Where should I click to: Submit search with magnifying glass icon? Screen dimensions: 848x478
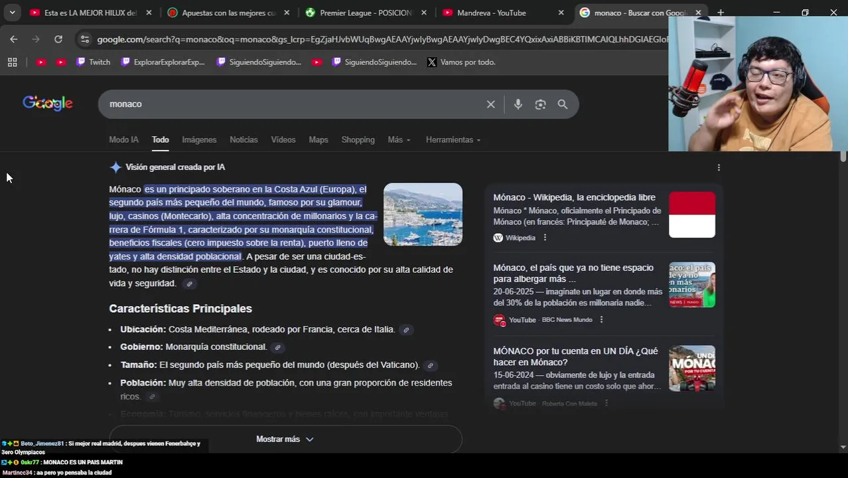tap(563, 104)
